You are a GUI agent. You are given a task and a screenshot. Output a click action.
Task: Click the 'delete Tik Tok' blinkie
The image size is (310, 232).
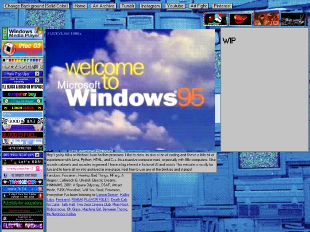22,189
